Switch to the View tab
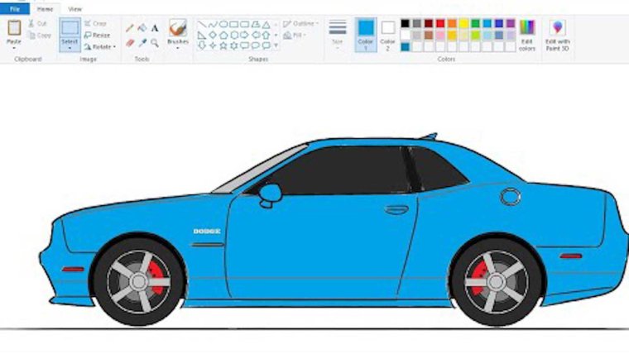629x354 pixels. (74, 8)
